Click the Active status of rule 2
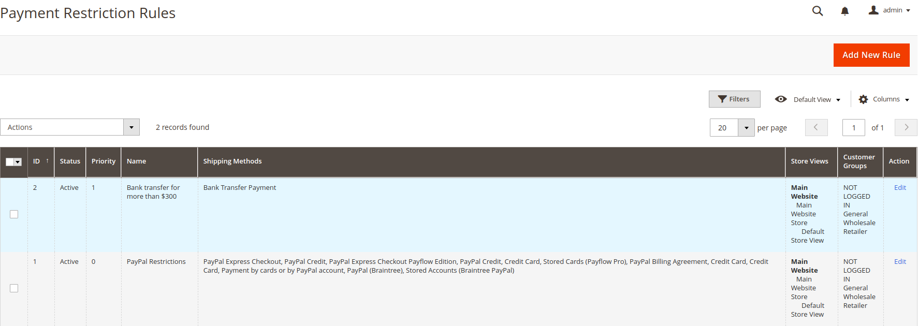The image size is (918, 326). pos(69,188)
